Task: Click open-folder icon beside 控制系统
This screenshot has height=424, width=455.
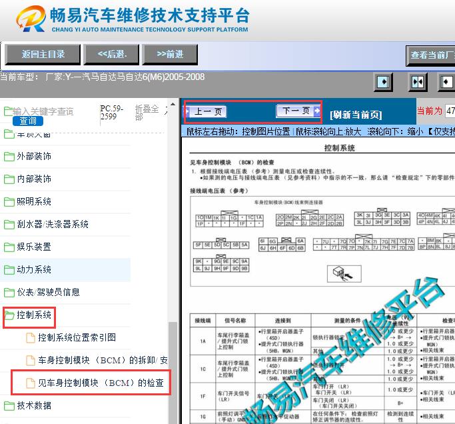Action: 9,315
